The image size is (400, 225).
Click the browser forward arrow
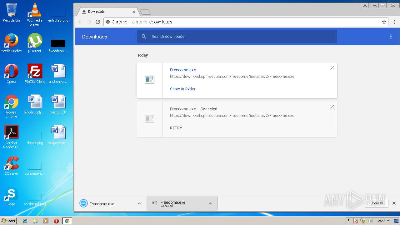click(89, 22)
